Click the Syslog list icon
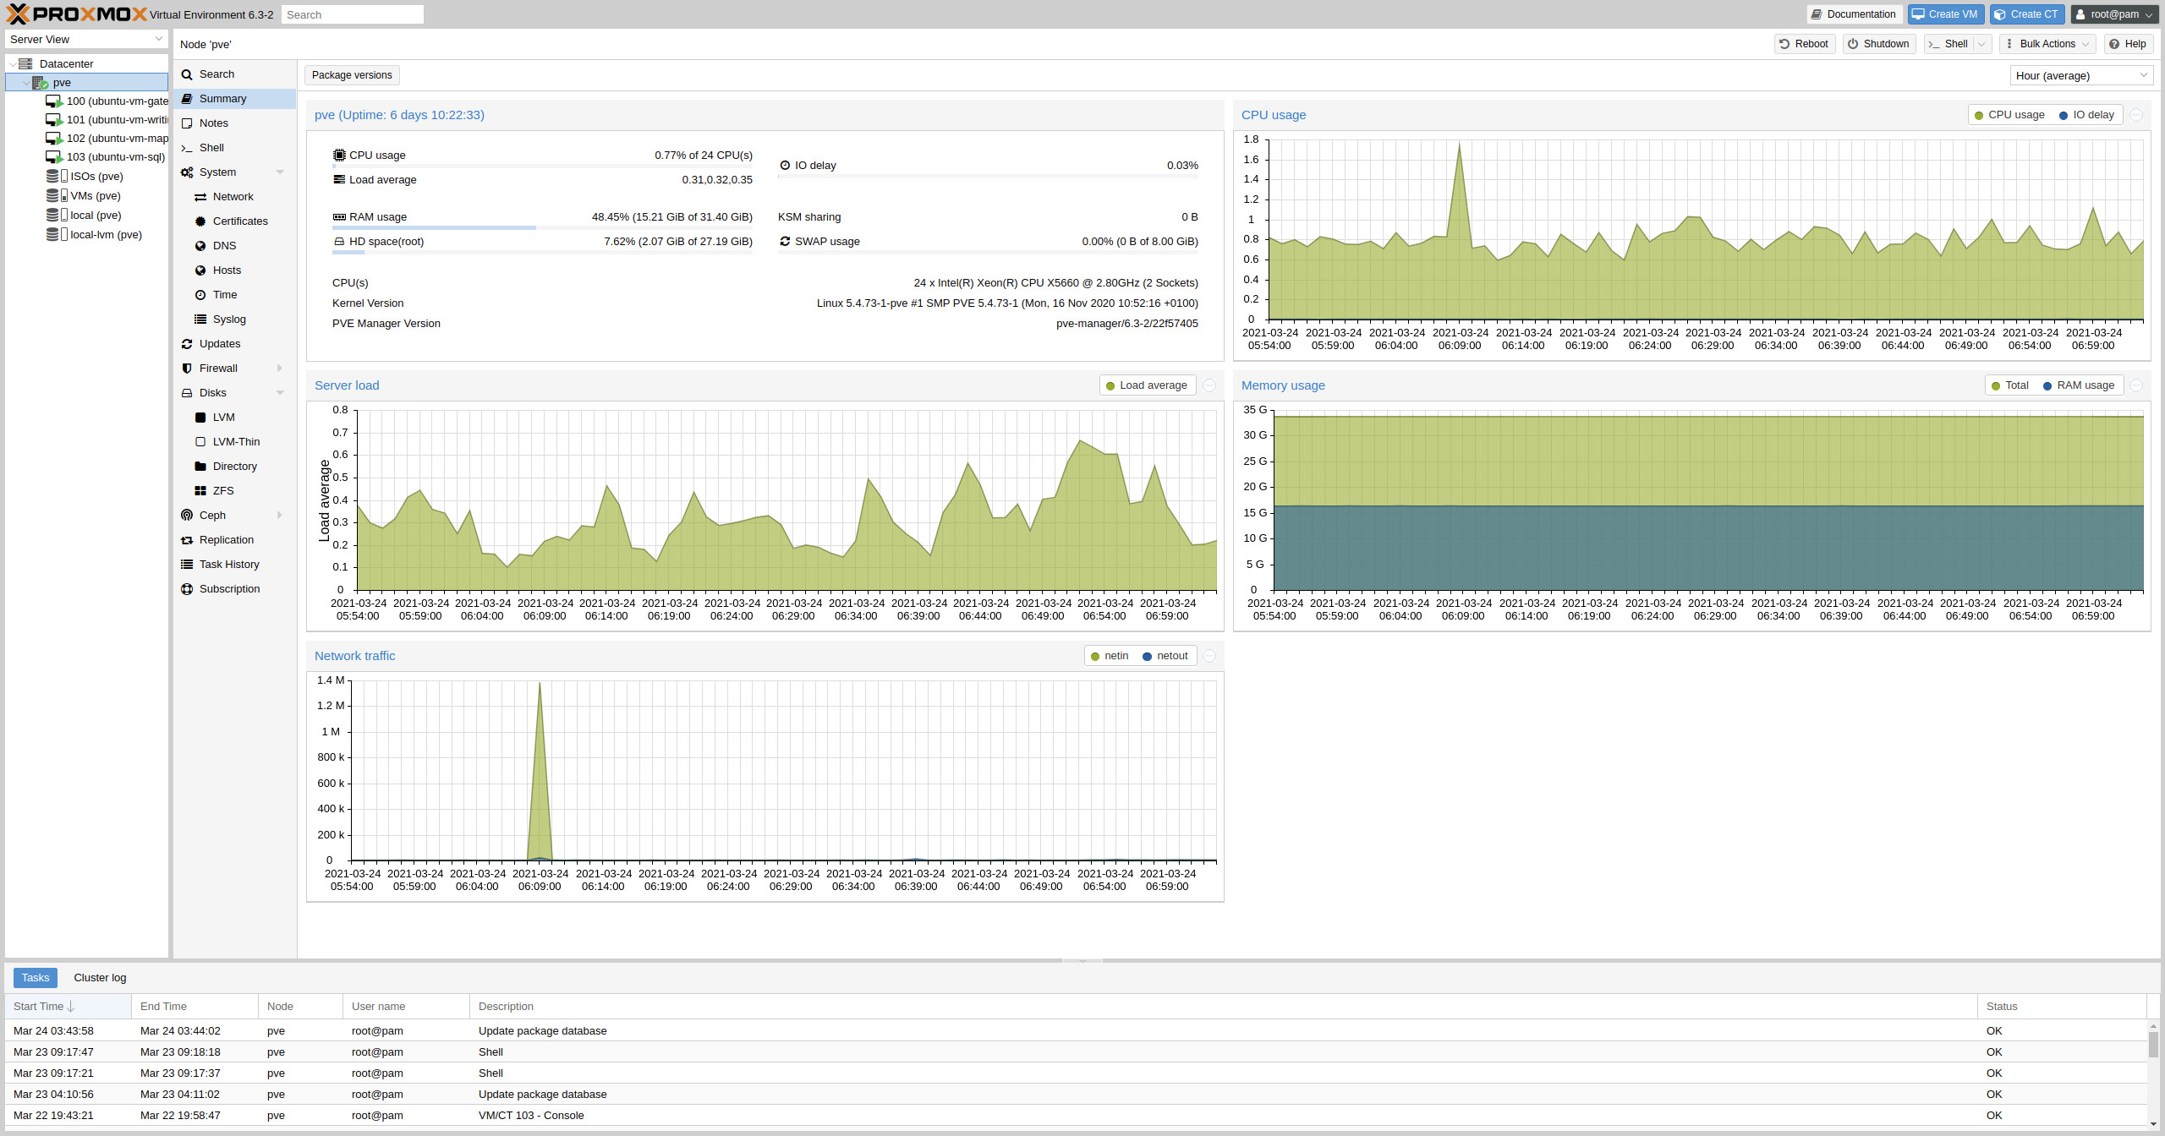Screen dimensions: 2165x1136 (x=200, y=319)
